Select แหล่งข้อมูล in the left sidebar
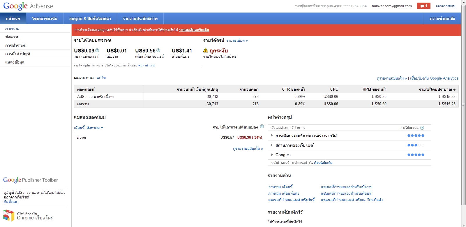 point(35,62)
